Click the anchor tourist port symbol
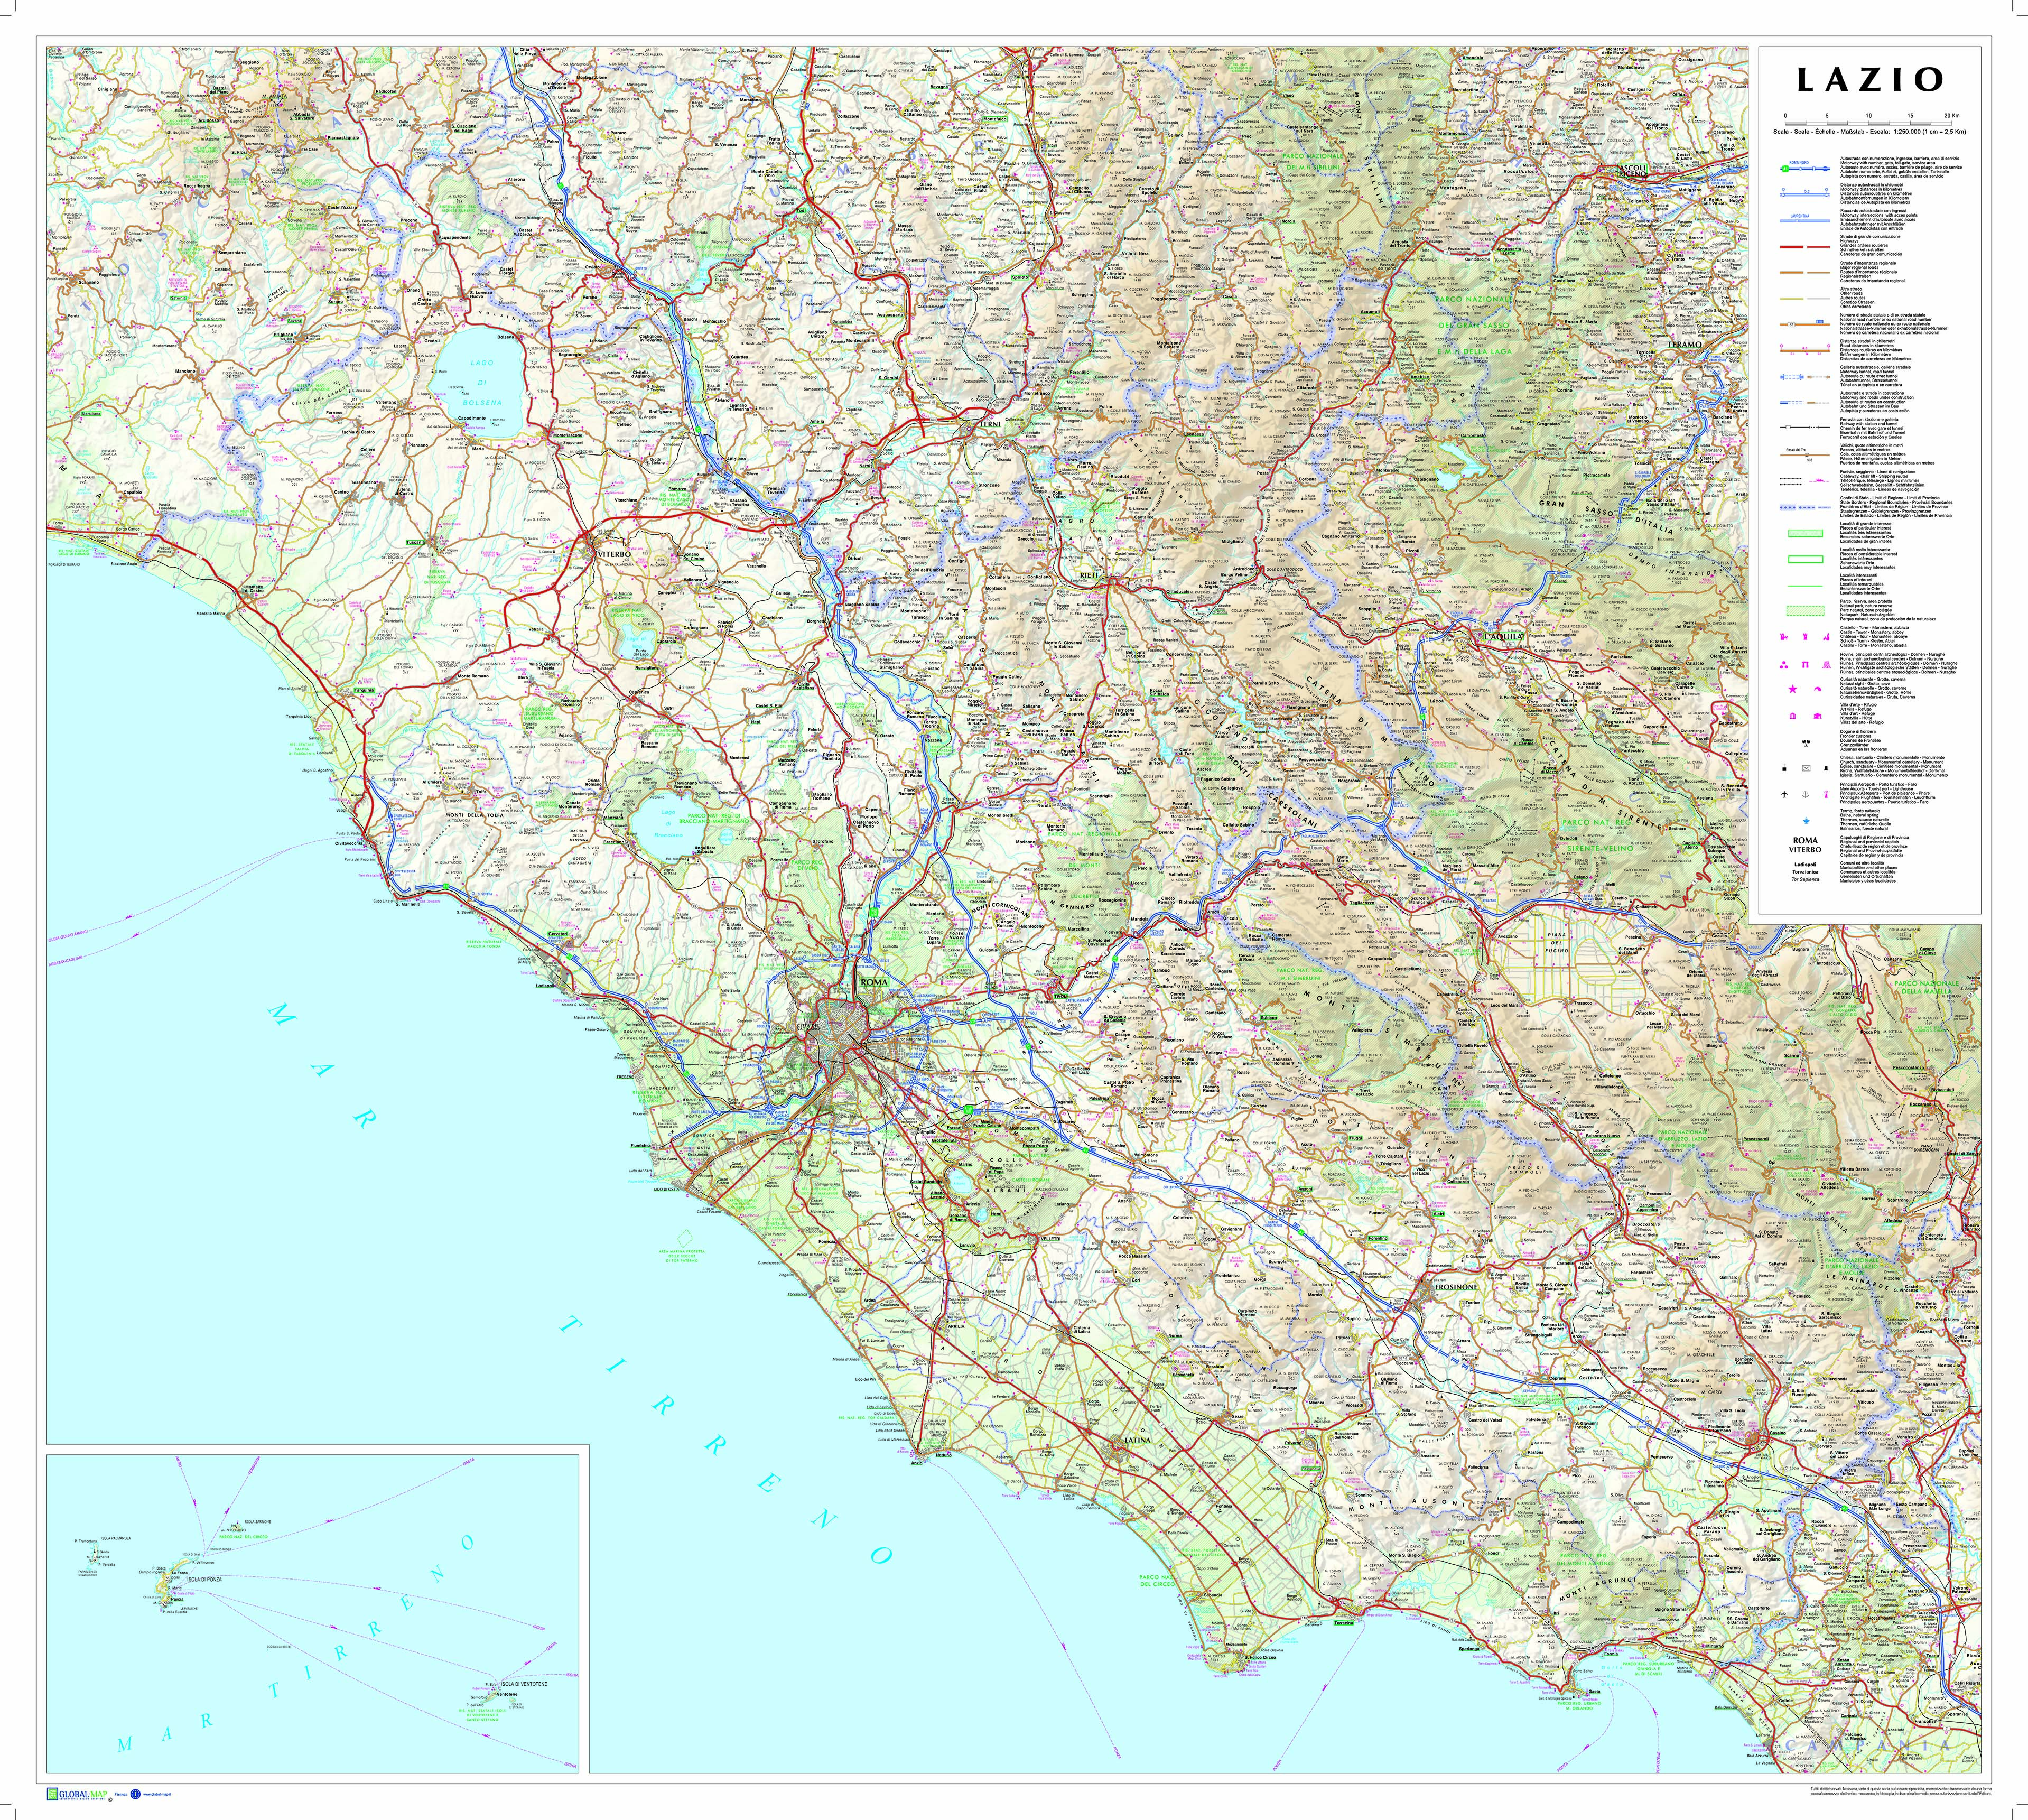The height and width of the screenshot is (1820, 2028). (1806, 794)
